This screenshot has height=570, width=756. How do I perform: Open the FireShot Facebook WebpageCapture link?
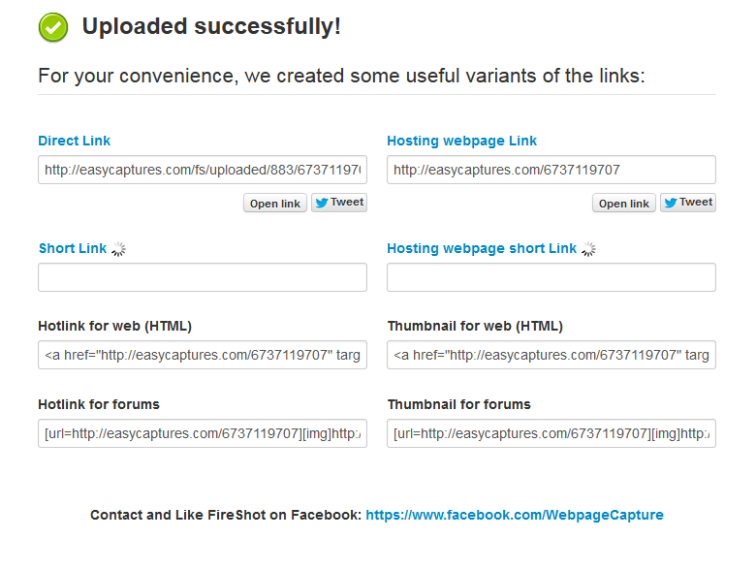point(515,515)
